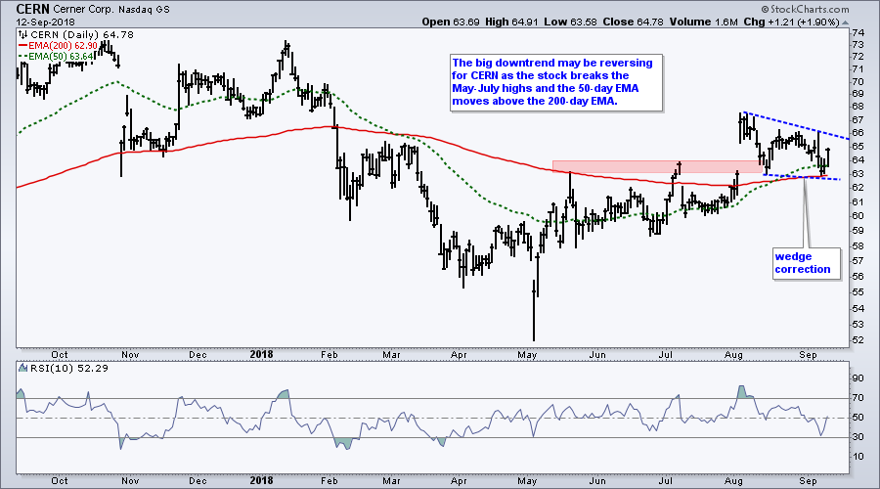Click the 2018 label on price chart axis
The width and height of the screenshot is (880, 489).
[261, 354]
